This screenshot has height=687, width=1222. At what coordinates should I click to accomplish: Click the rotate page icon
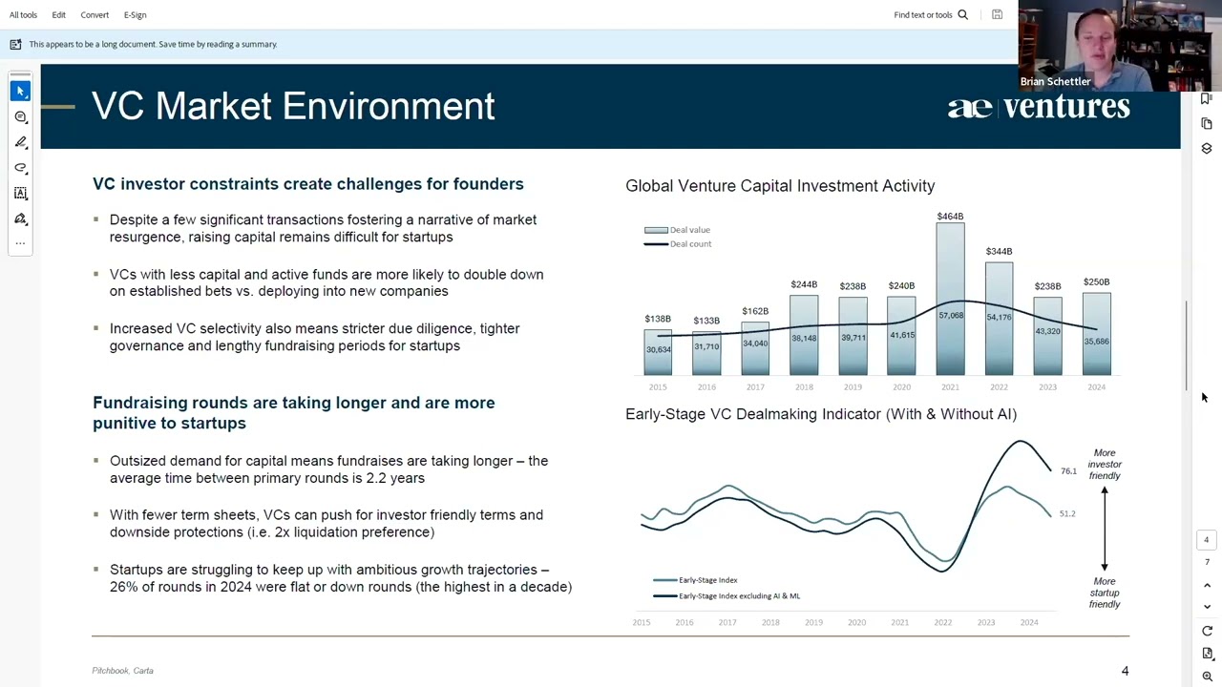1207,631
